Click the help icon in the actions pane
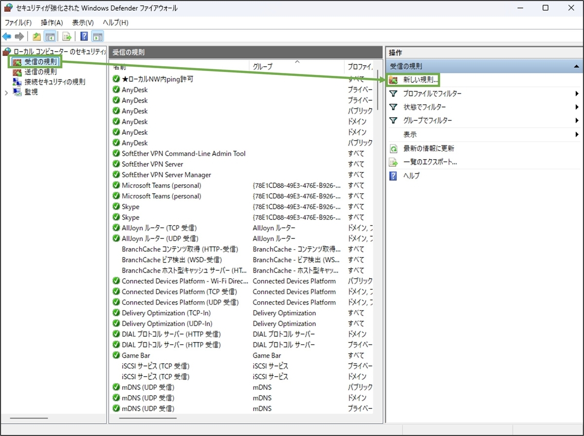The height and width of the screenshot is (436, 584). (x=394, y=176)
